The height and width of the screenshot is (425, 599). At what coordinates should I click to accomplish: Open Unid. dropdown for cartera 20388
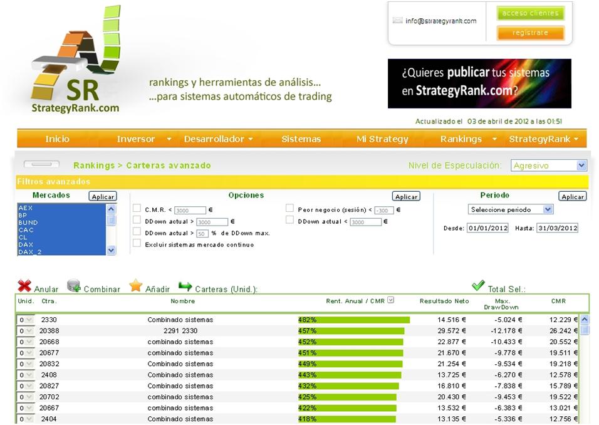point(25,331)
